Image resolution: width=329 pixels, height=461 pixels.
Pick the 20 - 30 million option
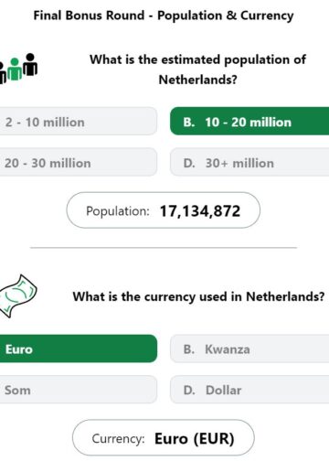[x=79, y=162]
